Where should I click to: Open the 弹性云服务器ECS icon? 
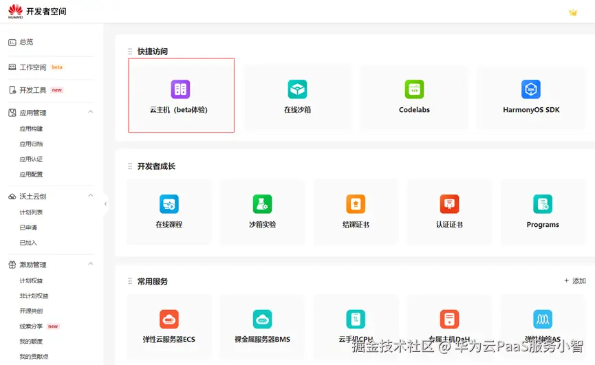pyautogui.click(x=169, y=319)
